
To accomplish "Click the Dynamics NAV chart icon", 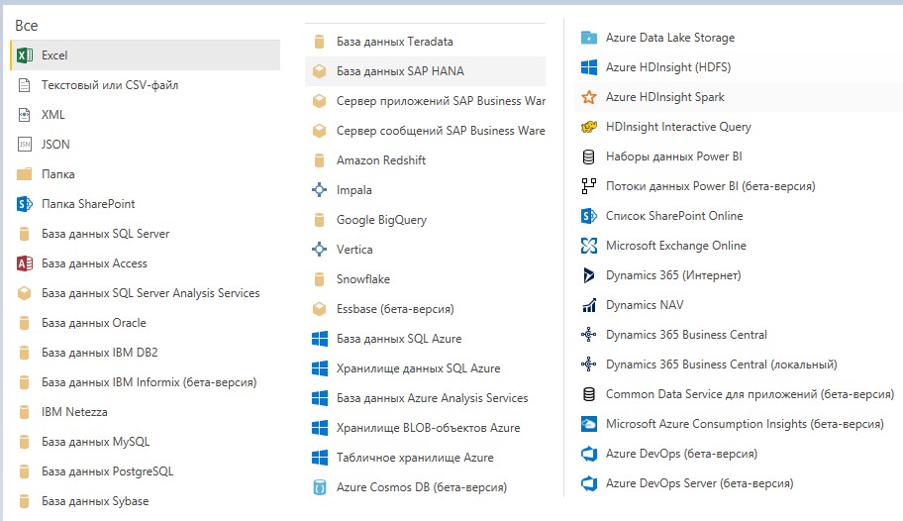I will 588,305.
